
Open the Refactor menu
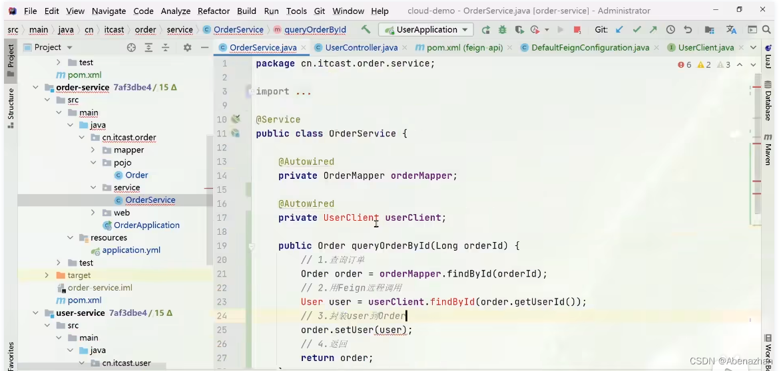tap(214, 11)
